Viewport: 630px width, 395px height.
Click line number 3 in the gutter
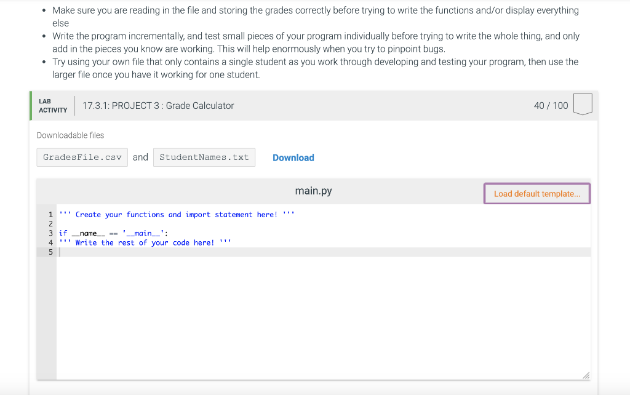point(50,233)
